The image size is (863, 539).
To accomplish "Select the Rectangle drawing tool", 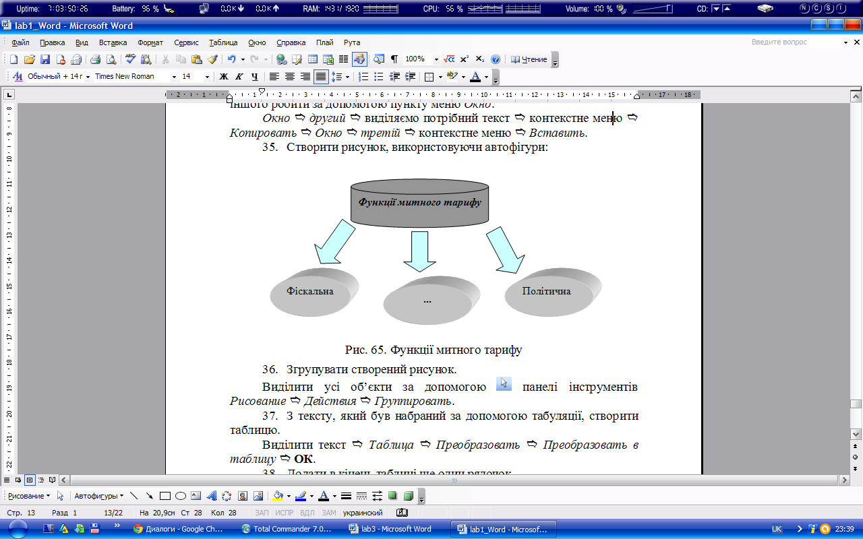I will point(165,496).
